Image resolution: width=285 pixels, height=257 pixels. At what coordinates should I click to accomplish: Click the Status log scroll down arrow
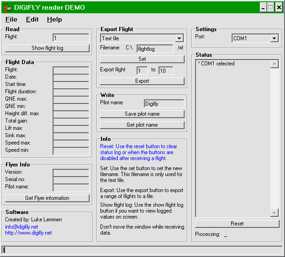[x=274, y=213]
